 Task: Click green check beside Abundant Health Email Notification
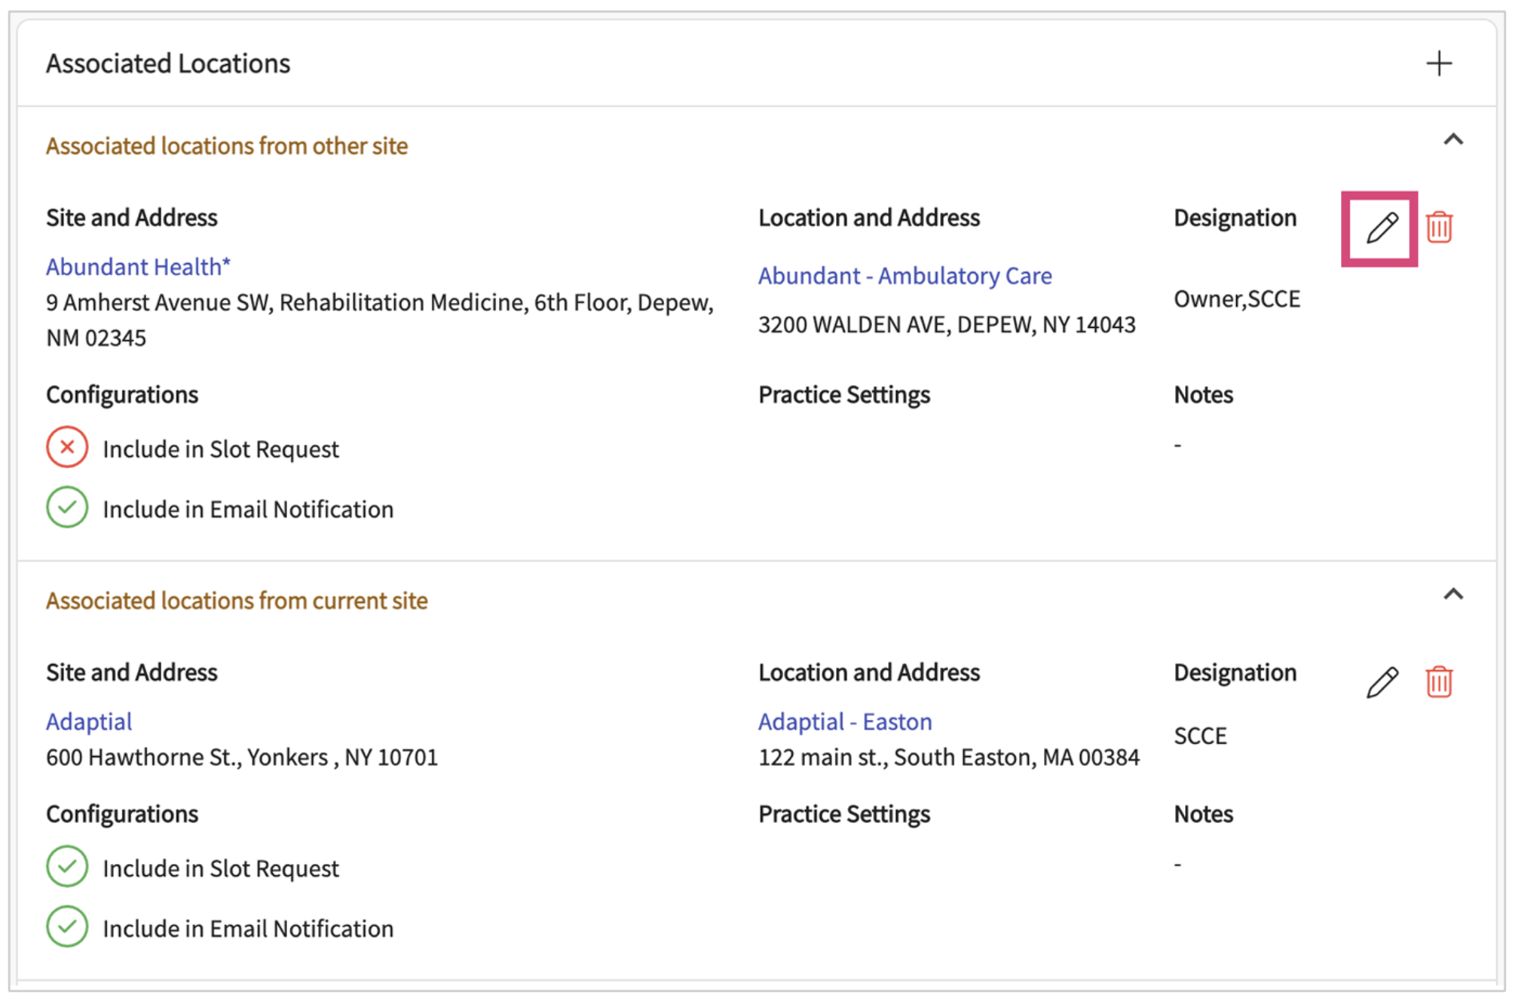coord(67,508)
